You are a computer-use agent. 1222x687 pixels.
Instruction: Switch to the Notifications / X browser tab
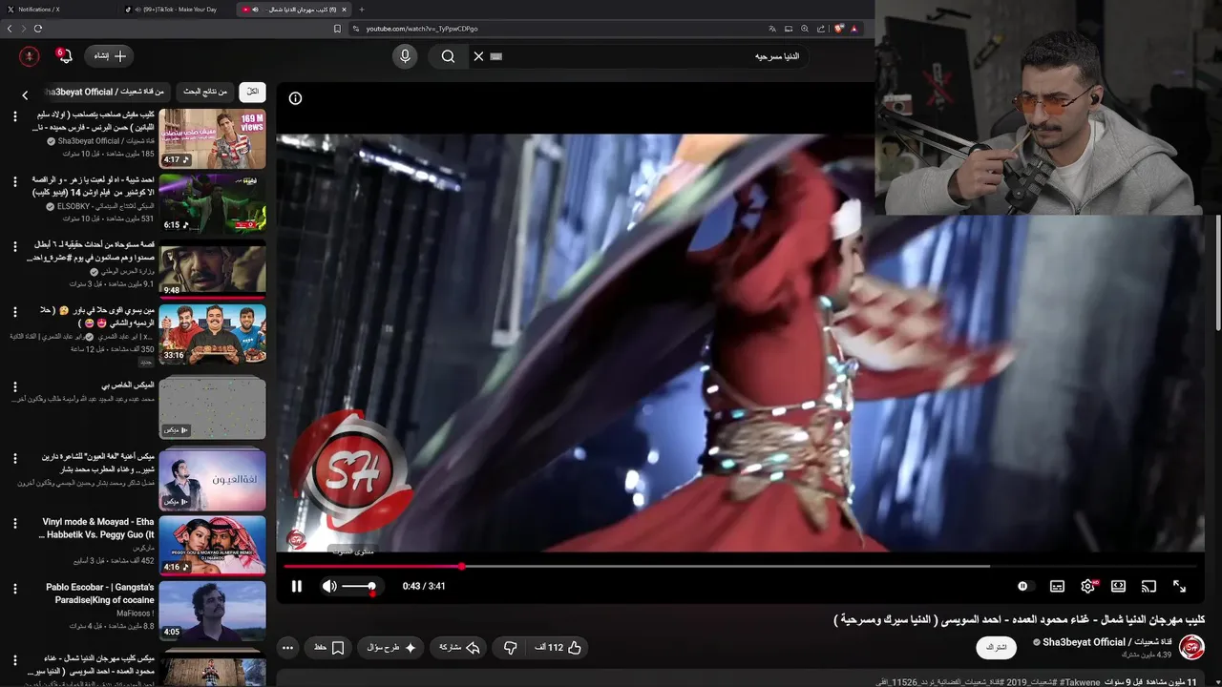click(57, 9)
